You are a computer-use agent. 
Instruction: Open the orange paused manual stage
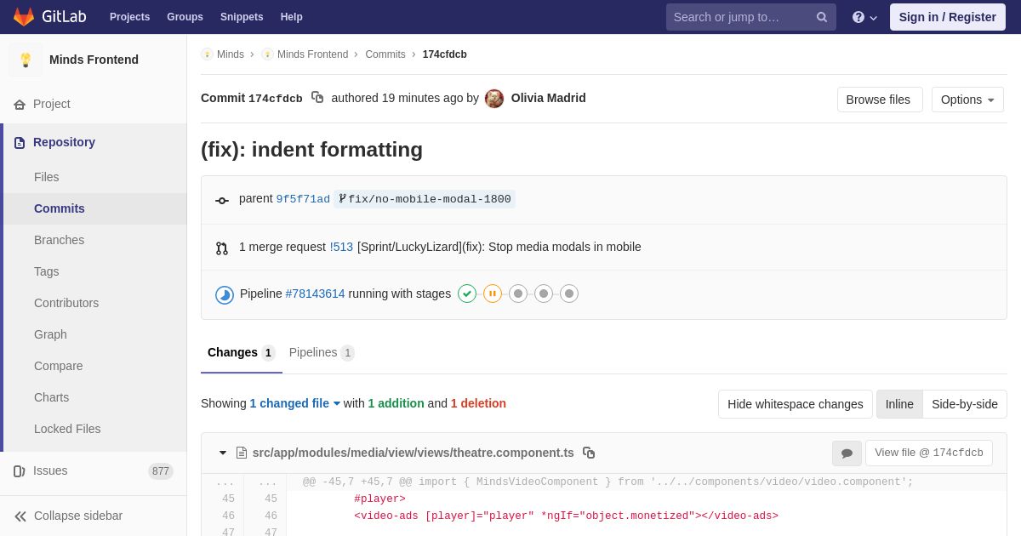point(493,294)
